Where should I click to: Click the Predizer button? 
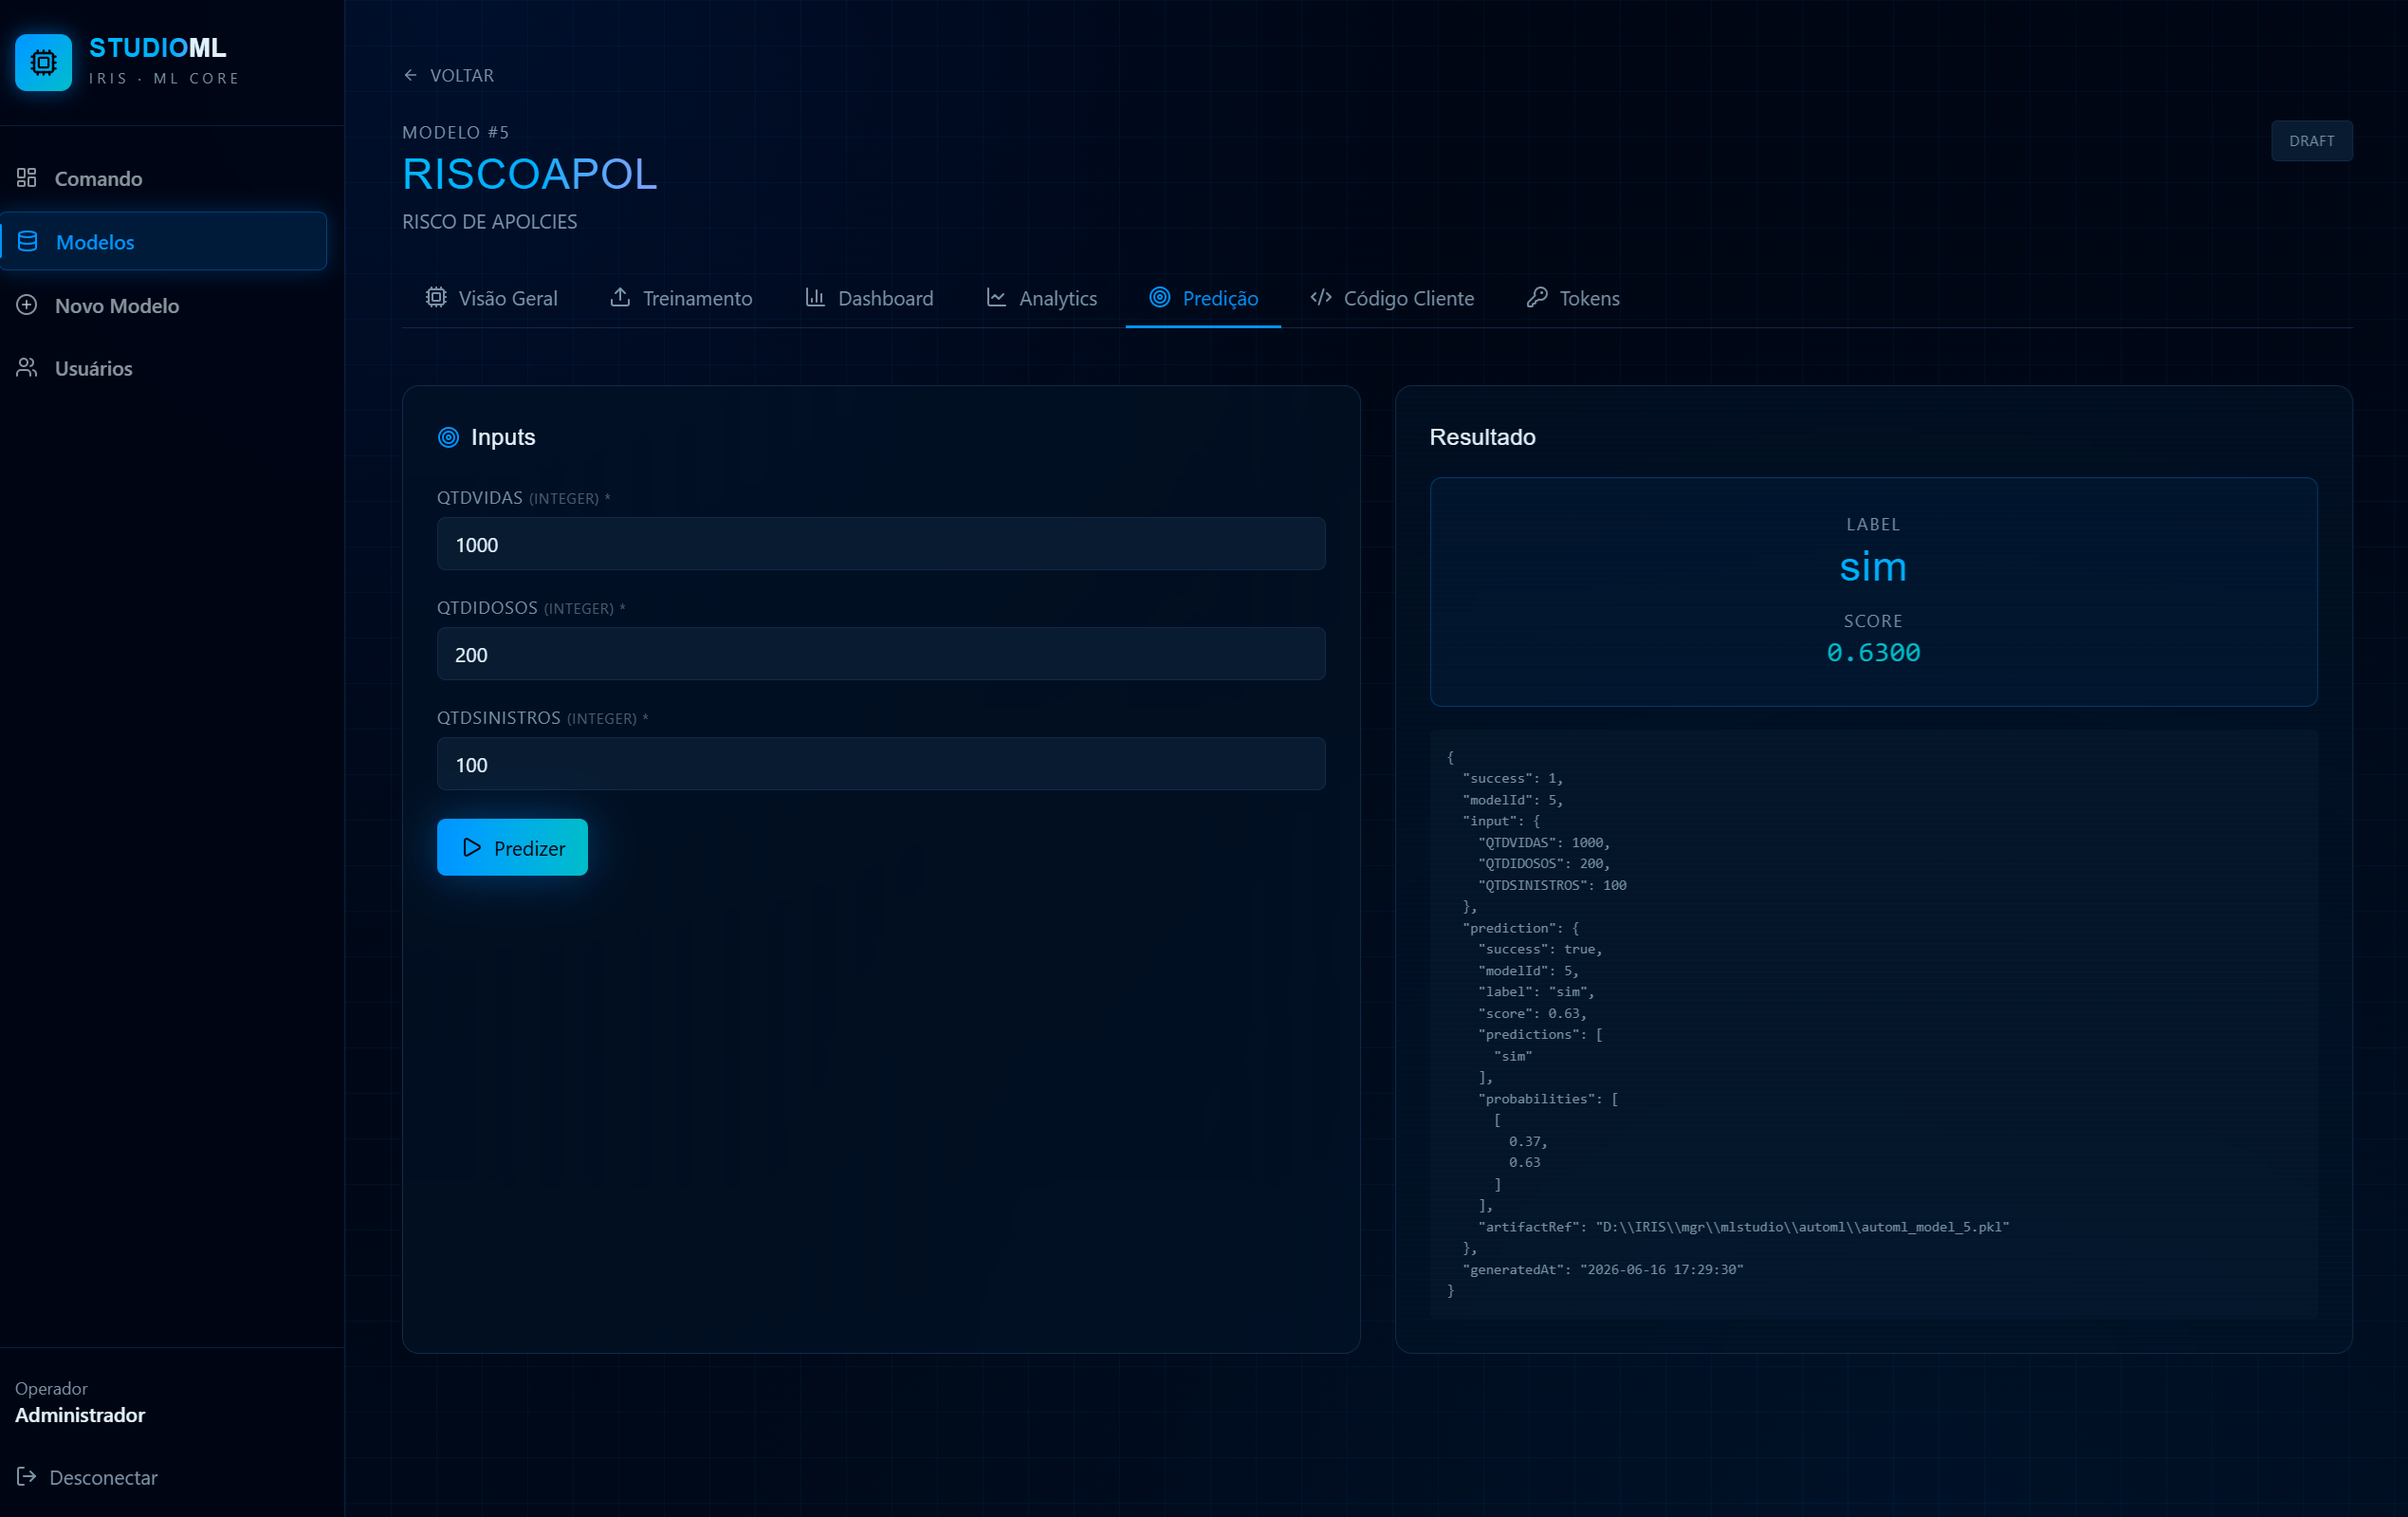[x=512, y=847]
